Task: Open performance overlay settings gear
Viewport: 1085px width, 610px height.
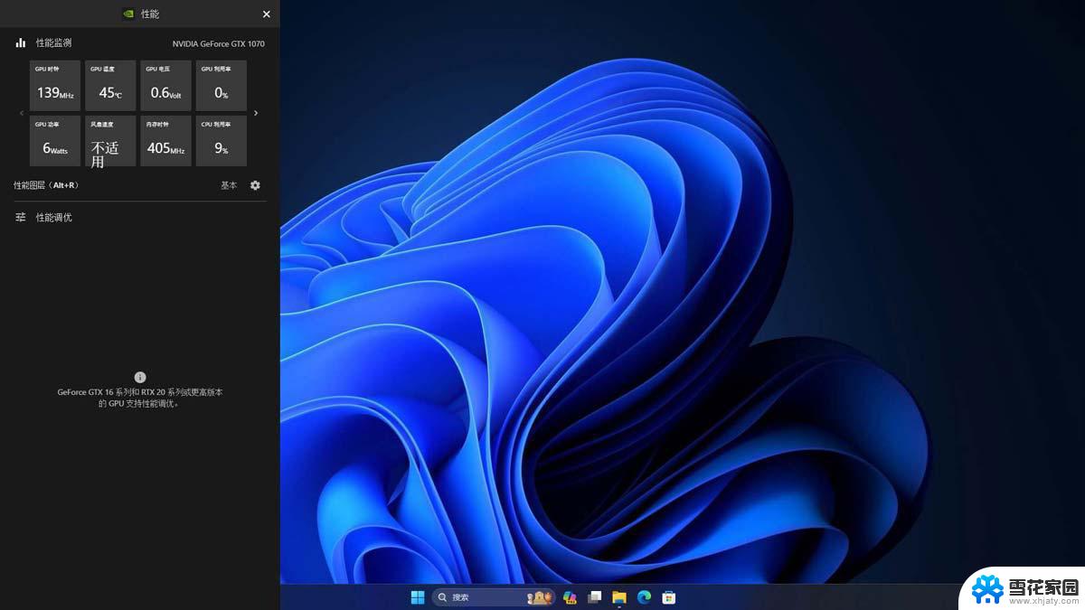Action: click(255, 185)
